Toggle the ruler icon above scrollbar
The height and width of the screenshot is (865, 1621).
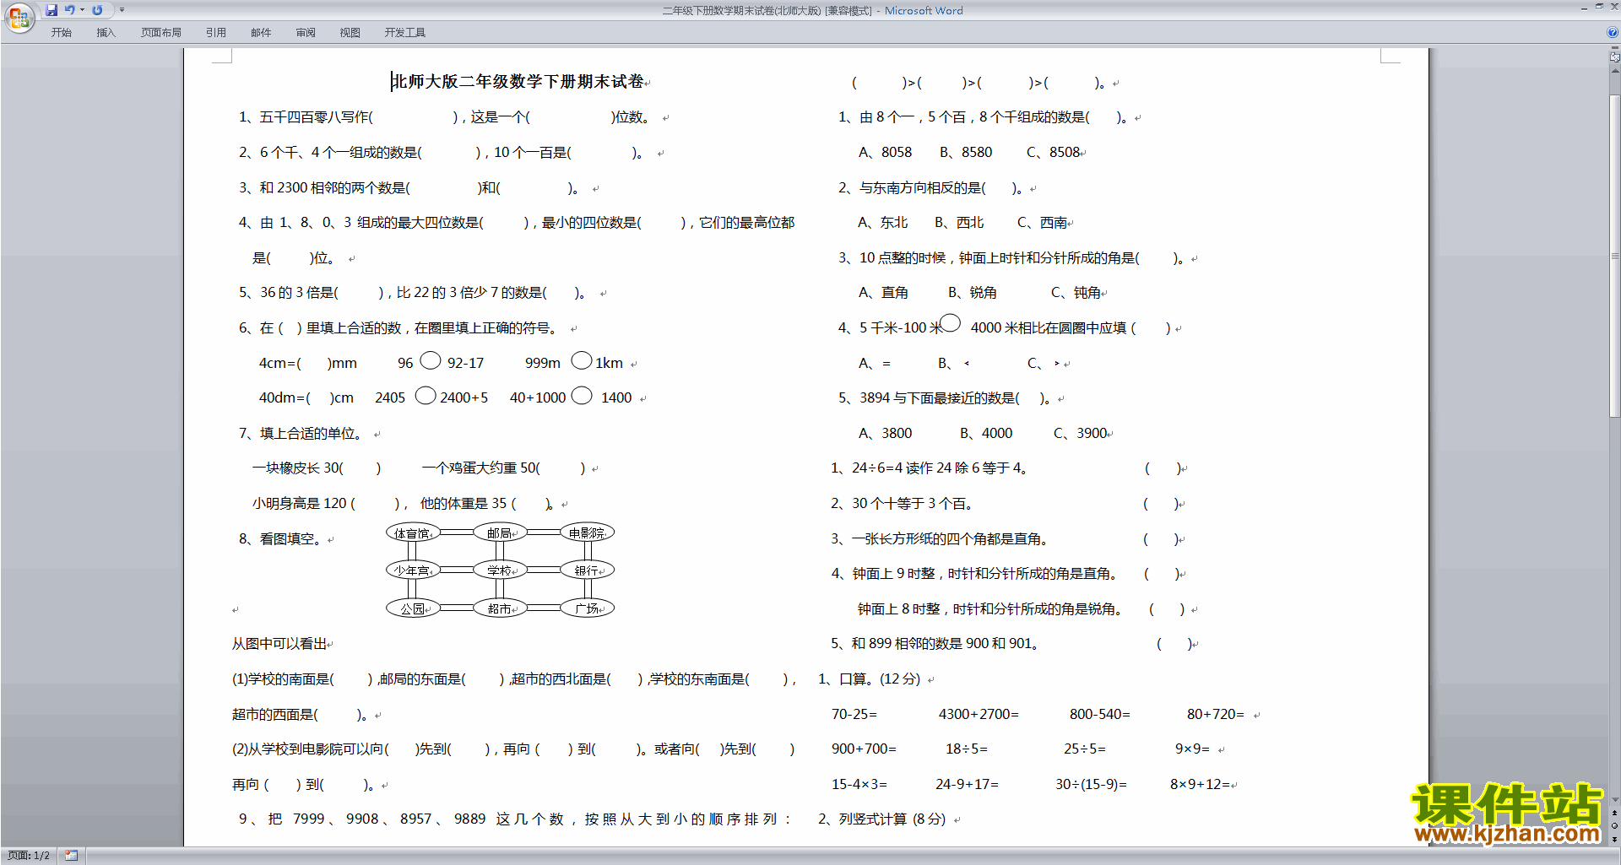1614,57
